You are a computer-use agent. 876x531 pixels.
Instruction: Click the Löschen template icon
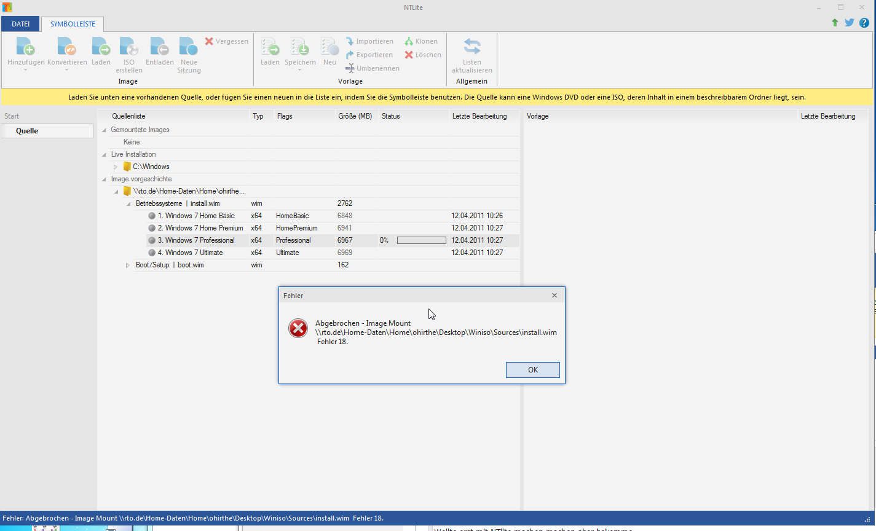click(409, 55)
